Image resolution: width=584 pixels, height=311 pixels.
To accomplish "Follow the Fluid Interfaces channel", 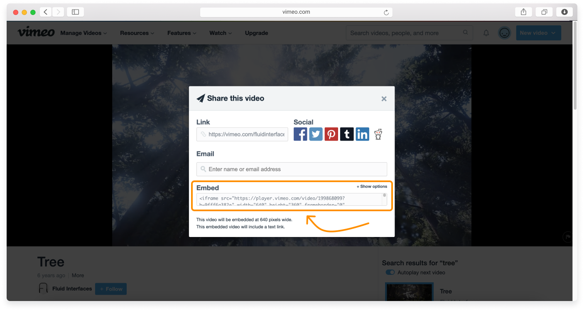I will click(x=110, y=289).
